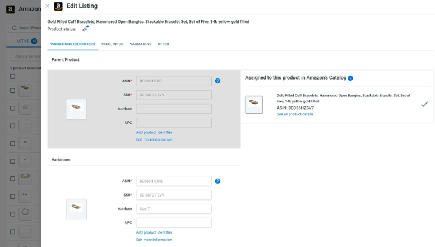
Task: Check the fourth product row checkbox
Action: 12,143
